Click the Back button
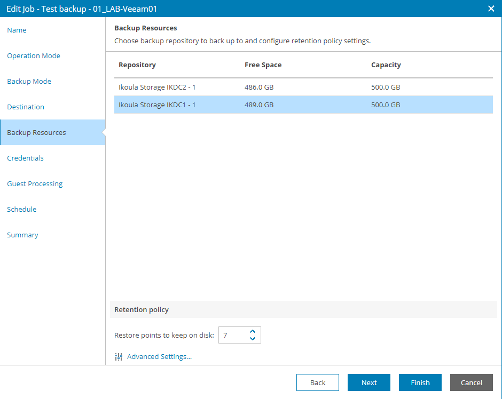Viewport: 502px width, 399px height. (318, 382)
